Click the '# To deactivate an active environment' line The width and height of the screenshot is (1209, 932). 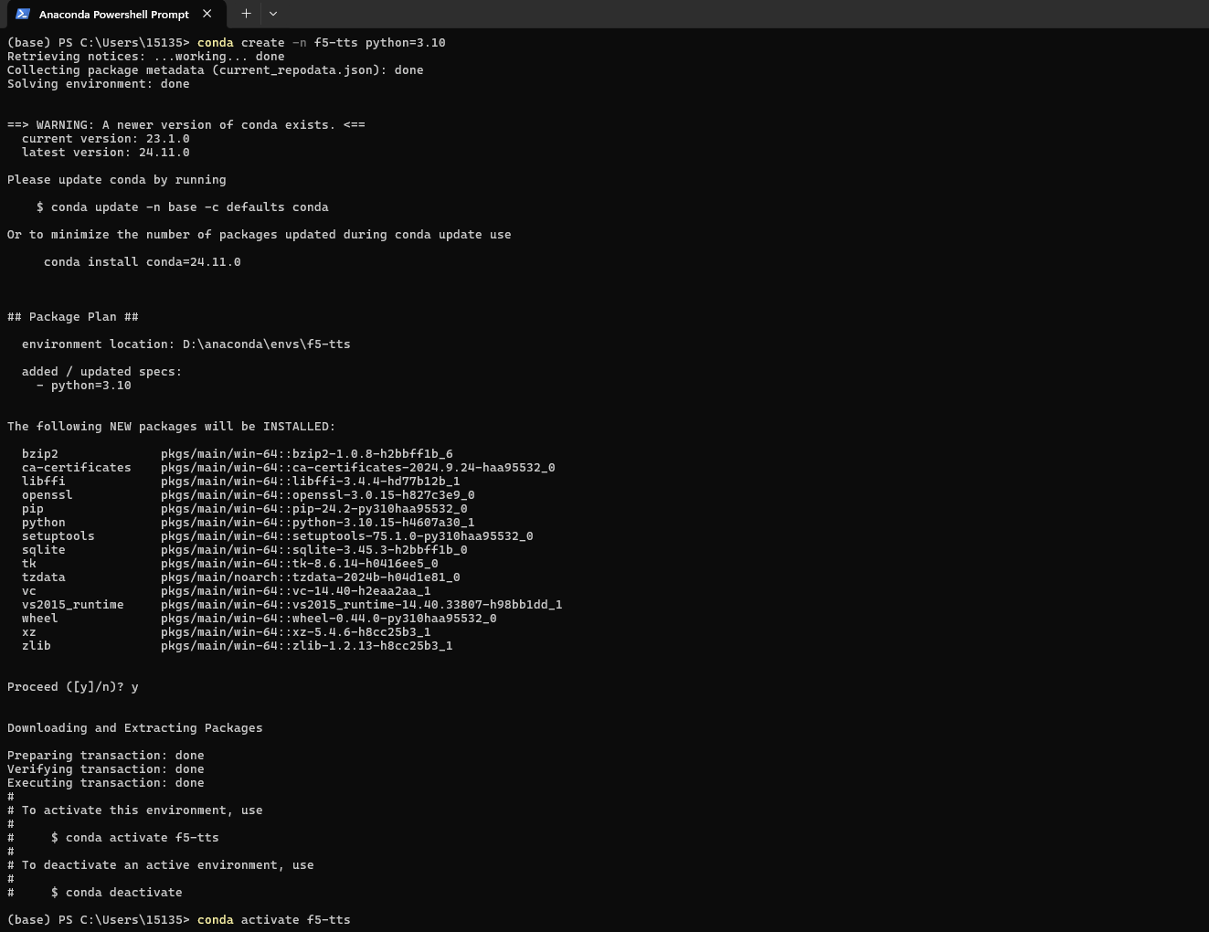pos(161,865)
